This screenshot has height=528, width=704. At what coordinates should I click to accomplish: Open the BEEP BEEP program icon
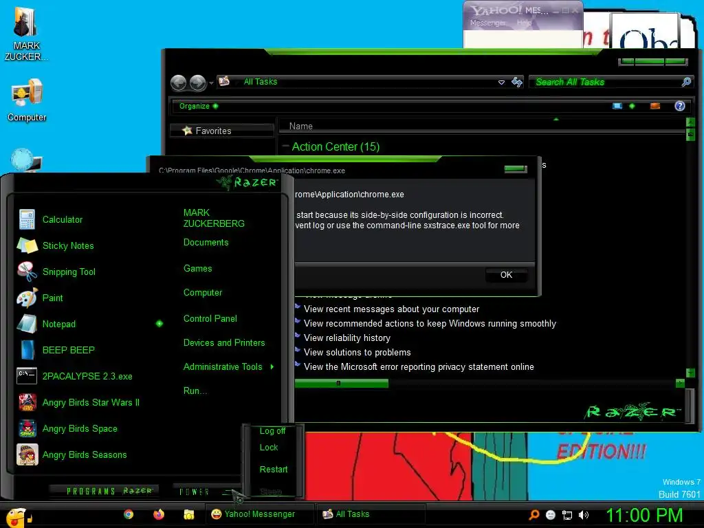(x=27, y=350)
